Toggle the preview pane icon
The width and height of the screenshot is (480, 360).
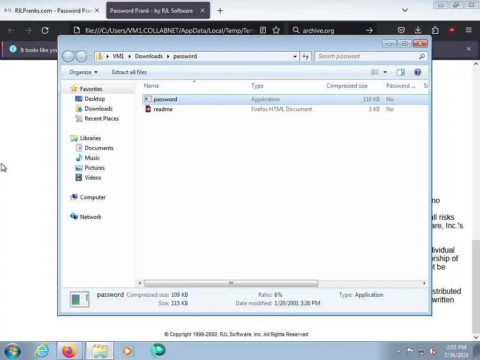(401, 72)
